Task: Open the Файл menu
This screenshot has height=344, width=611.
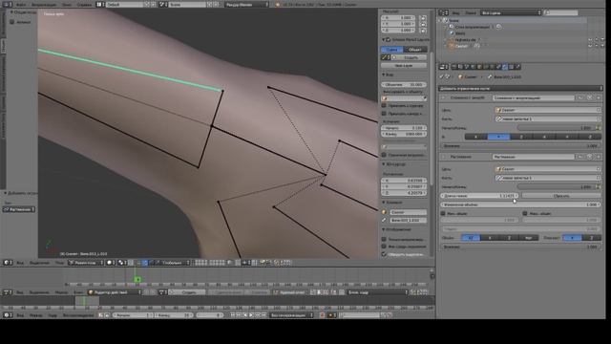Action: tap(21, 4)
